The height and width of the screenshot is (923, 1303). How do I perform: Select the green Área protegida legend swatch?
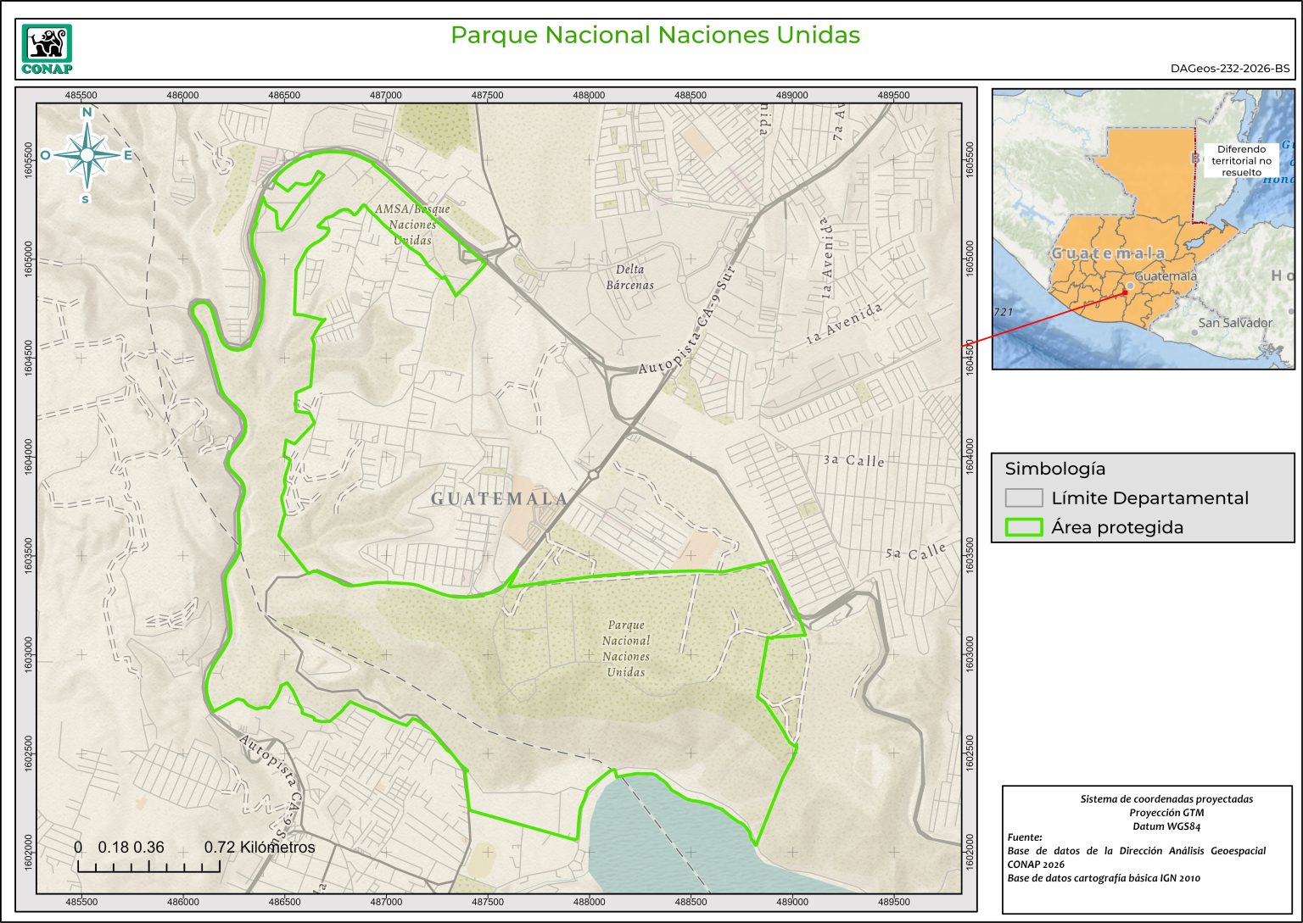[x=1023, y=527]
